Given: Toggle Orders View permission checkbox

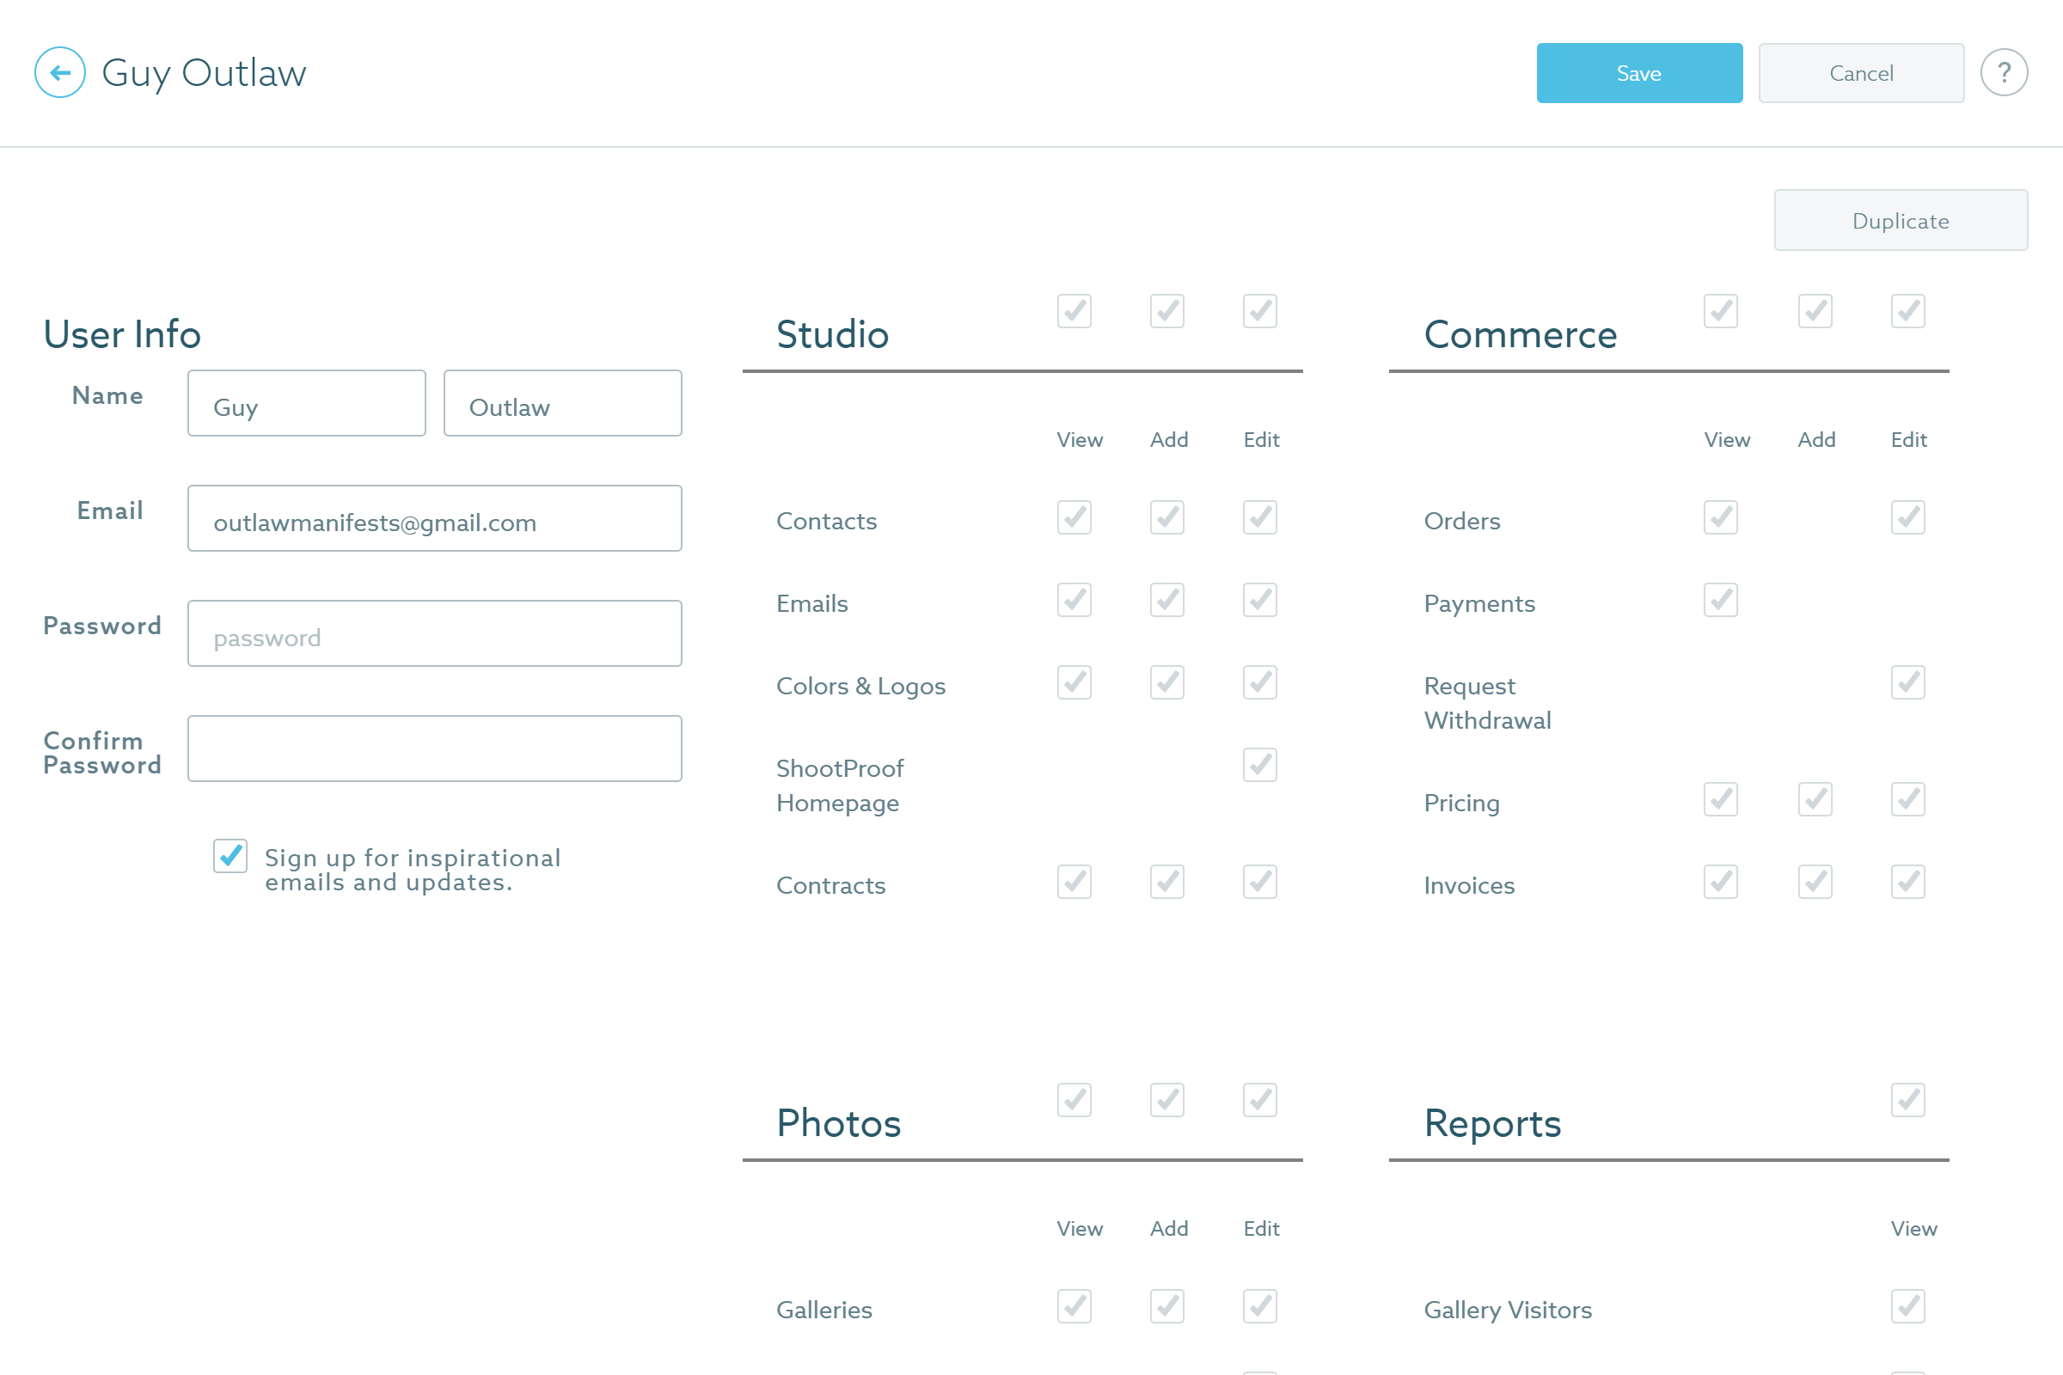Looking at the screenshot, I should pos(1720,517).
